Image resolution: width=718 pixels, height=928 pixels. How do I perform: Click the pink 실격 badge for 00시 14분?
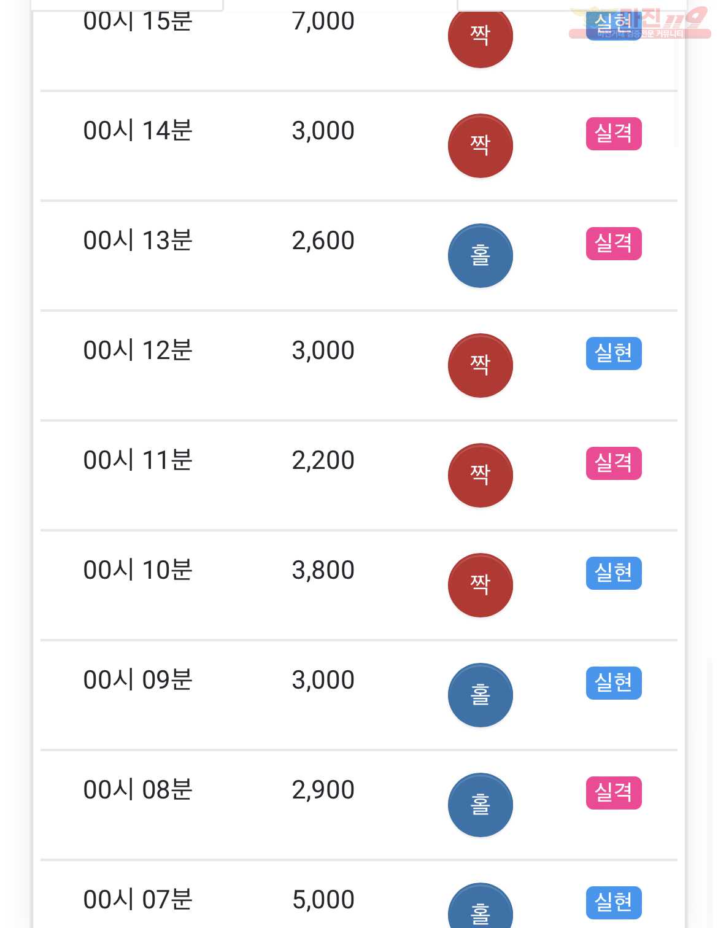614,134
